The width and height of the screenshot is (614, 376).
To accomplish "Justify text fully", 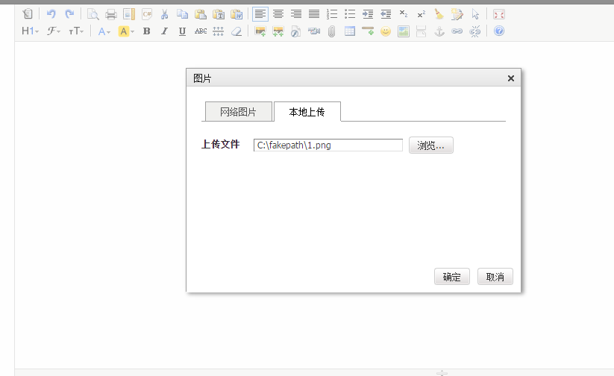I will click(314, 14).
